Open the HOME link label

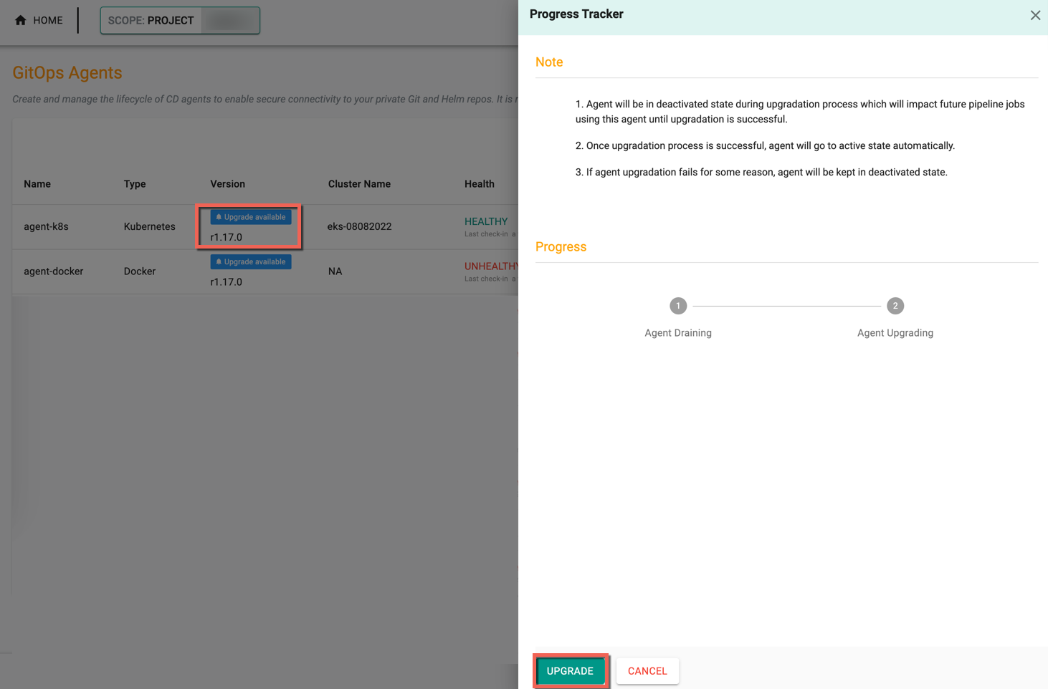(x=48, y=21)
